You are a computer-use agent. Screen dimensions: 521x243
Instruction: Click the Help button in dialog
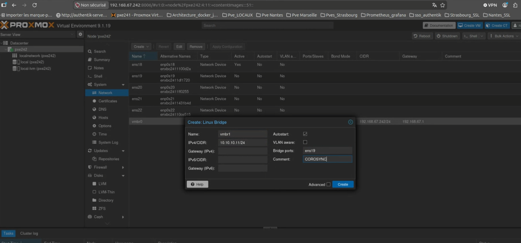coord(197,184)
